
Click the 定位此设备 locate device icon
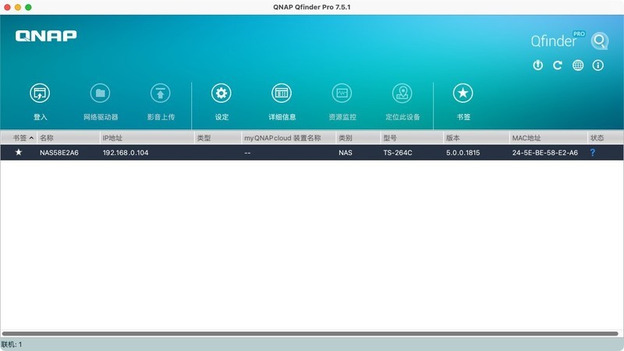[x=402, y=93]
